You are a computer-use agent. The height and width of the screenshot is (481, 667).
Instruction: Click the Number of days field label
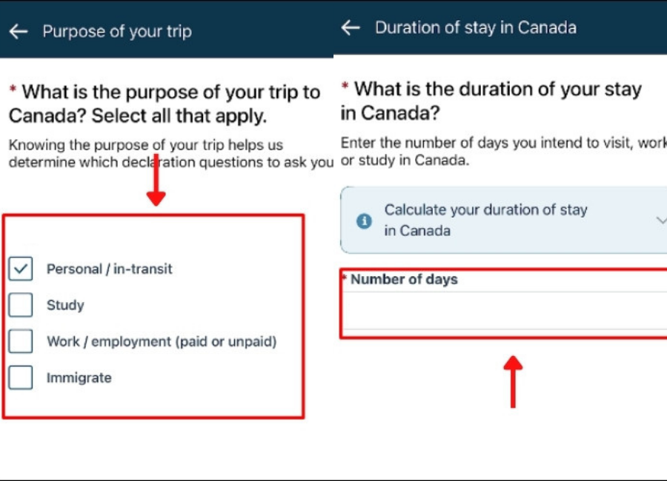pyautogui.click(x=404, y=280)
